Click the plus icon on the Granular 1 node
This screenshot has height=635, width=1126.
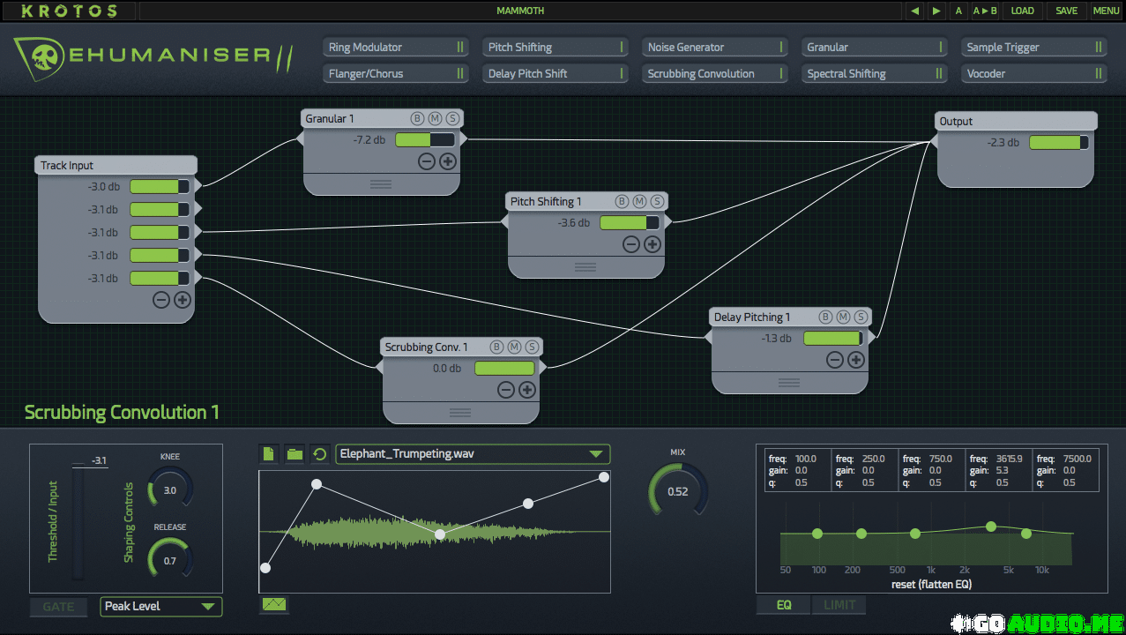(x=447, y=161)
